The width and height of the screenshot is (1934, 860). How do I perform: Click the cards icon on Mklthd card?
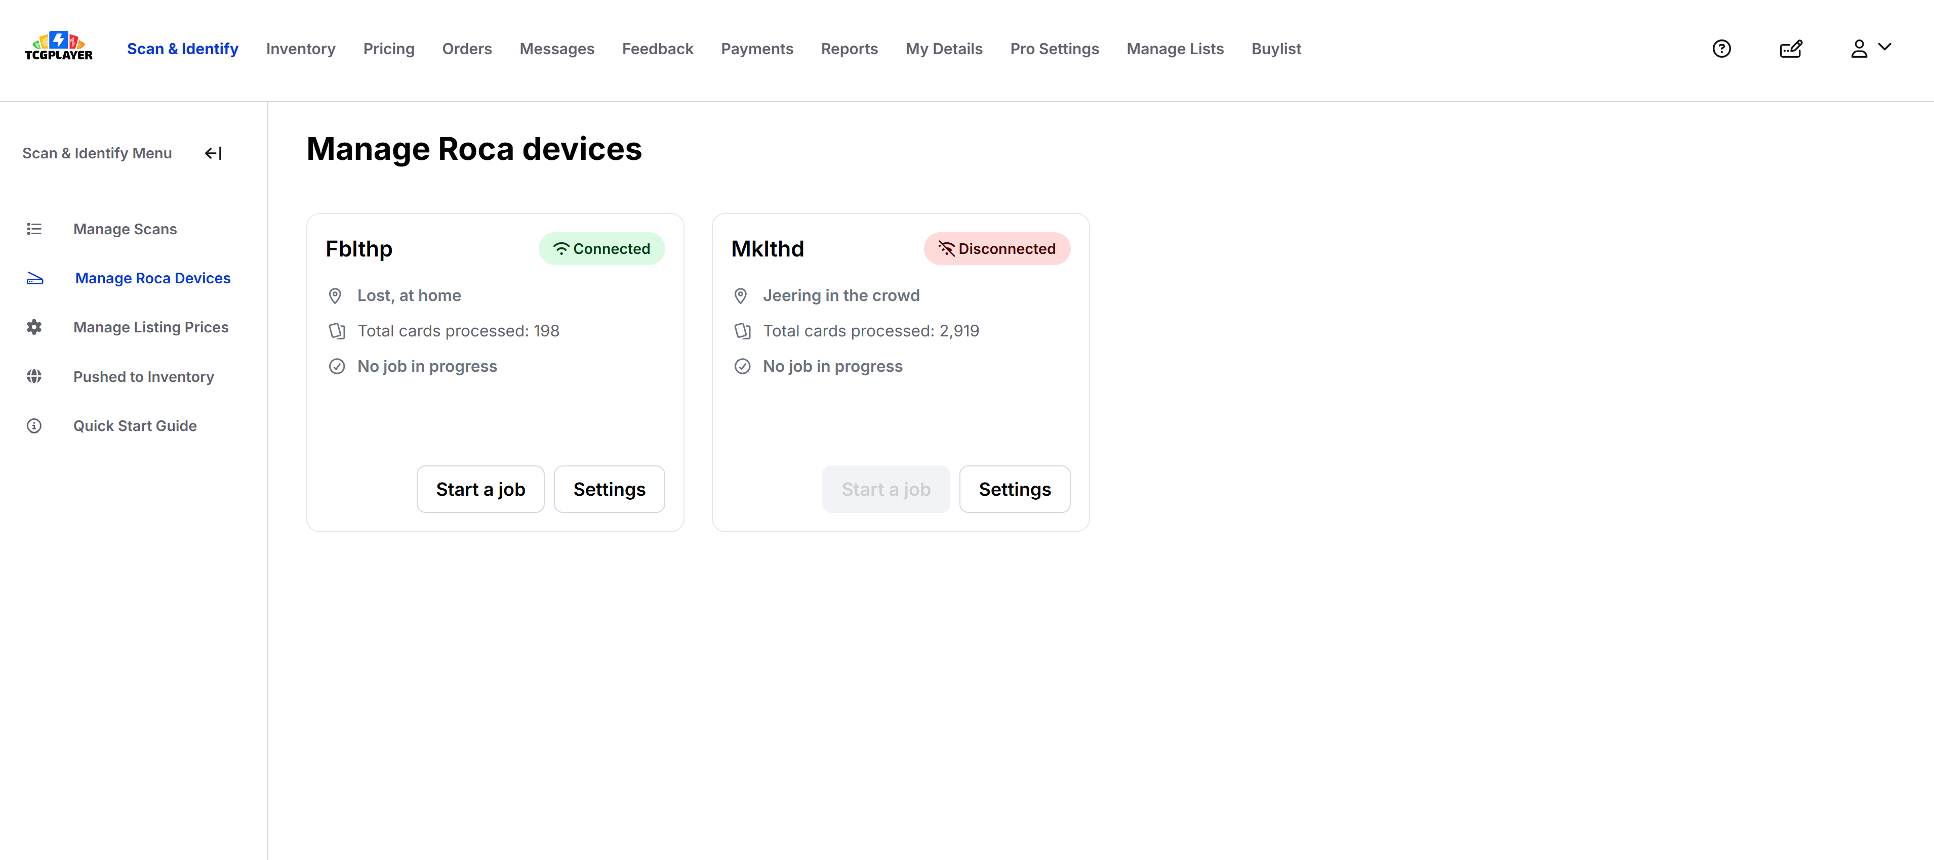(743, 331)
